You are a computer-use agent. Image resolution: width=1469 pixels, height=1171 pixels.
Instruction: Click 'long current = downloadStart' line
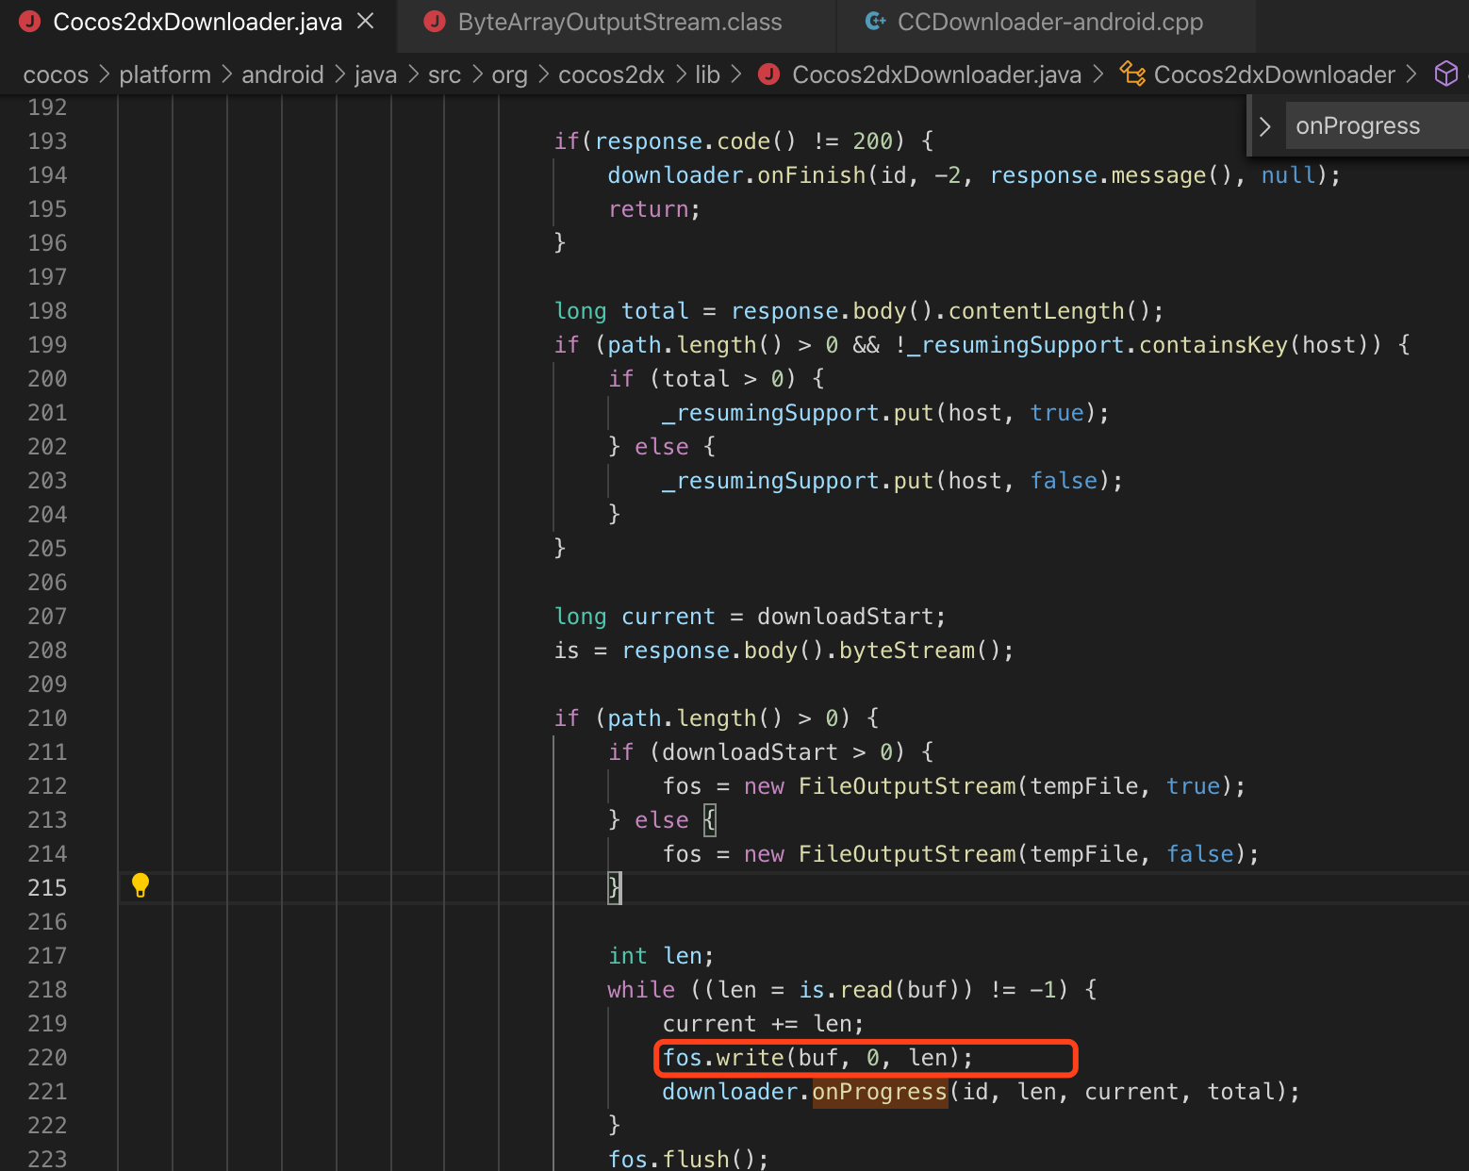pyautogui.click(x=750, y=617)
